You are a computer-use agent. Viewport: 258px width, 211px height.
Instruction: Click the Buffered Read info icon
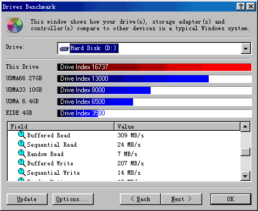(x=21, y=135)
